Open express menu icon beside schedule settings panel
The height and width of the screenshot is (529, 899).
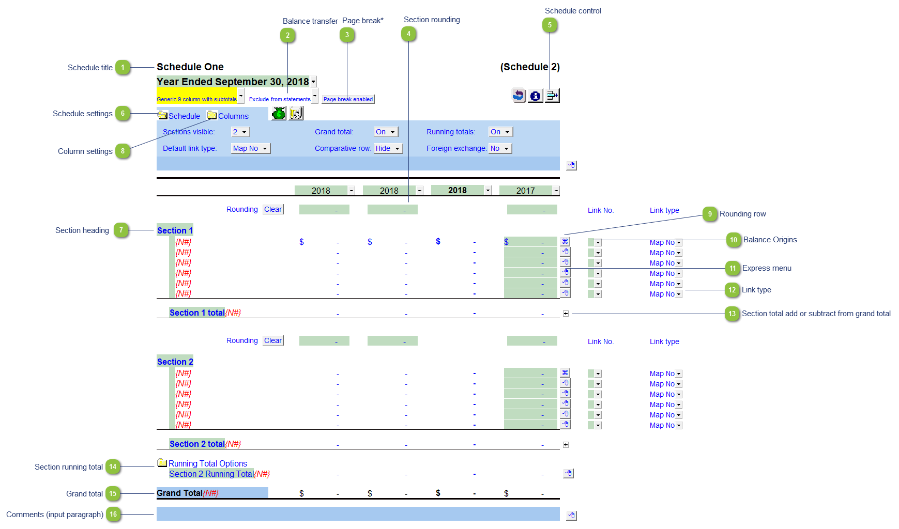pyautogui.click(x=571, y=165)
